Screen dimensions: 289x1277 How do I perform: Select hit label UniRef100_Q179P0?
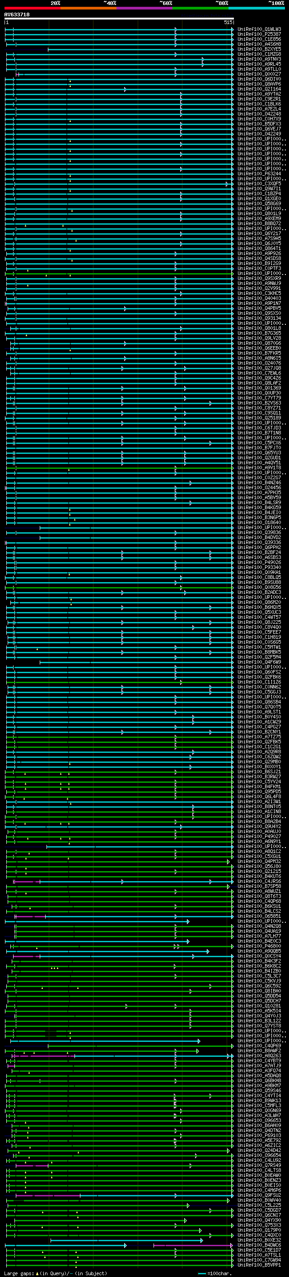coord(259,1230)
